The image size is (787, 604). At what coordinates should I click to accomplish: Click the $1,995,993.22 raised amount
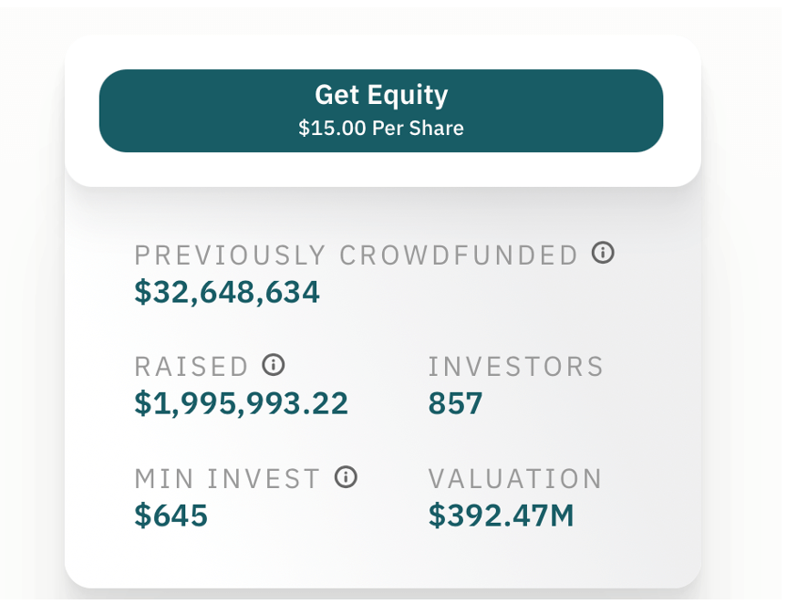tap(241, 403)
